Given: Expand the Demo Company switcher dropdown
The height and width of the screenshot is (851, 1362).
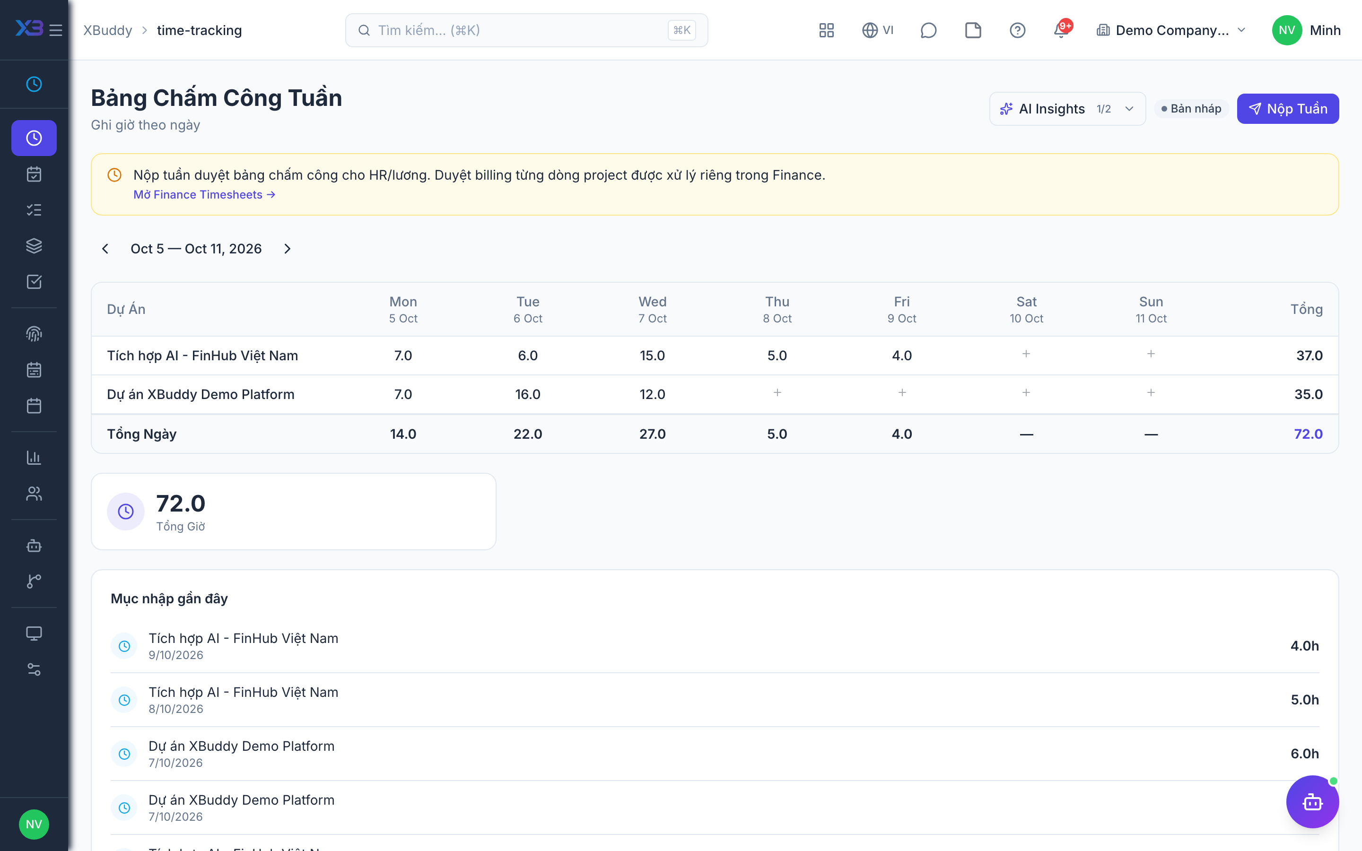Looking at the screenshot, I should point(1171,30).
